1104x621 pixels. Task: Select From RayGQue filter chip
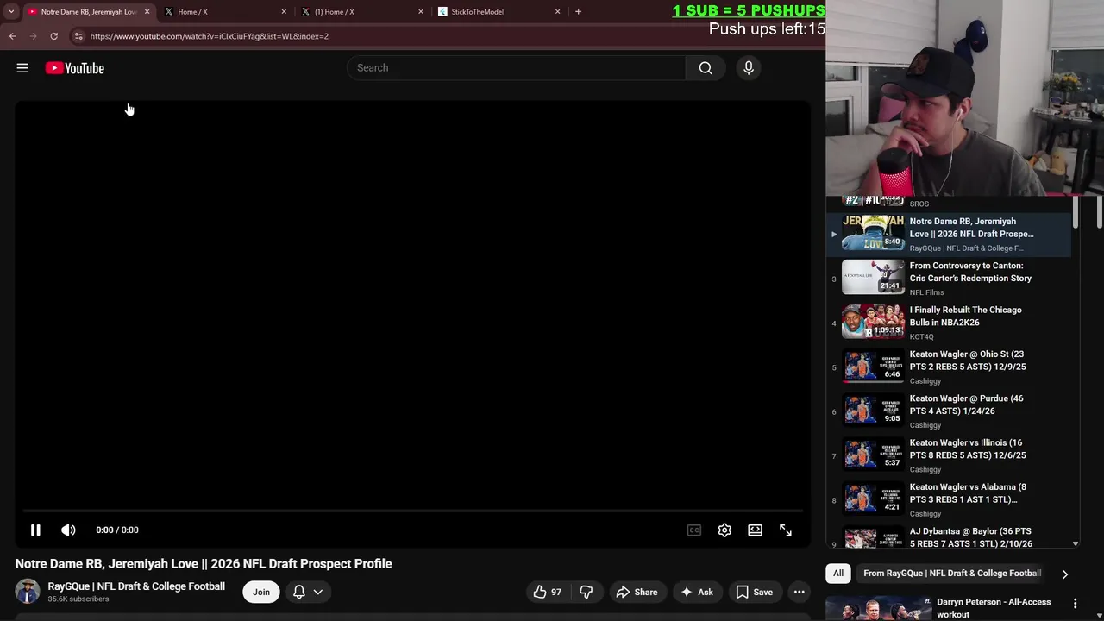coord(952,573)
